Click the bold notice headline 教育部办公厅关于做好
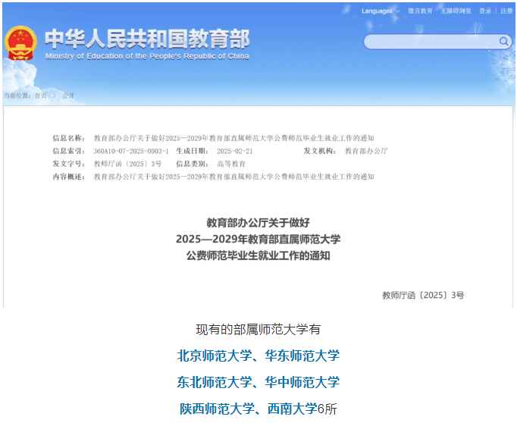The width and height of the screenshot is (517, 423). pyautogui.click(x=258, y=222)
